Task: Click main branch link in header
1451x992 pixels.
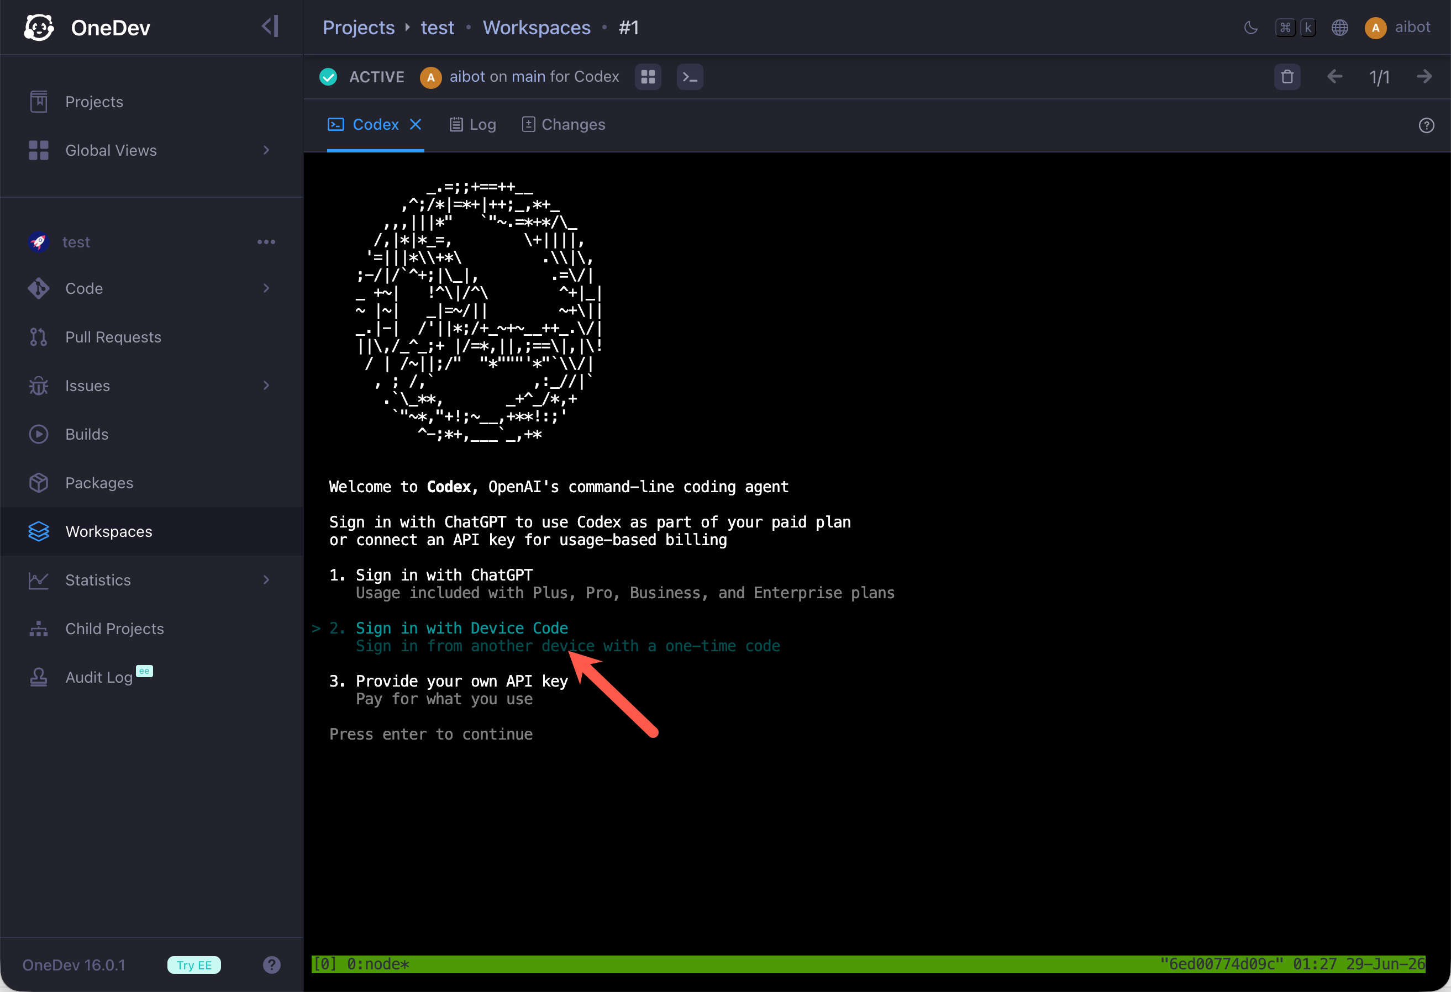Action: point(528,77)
